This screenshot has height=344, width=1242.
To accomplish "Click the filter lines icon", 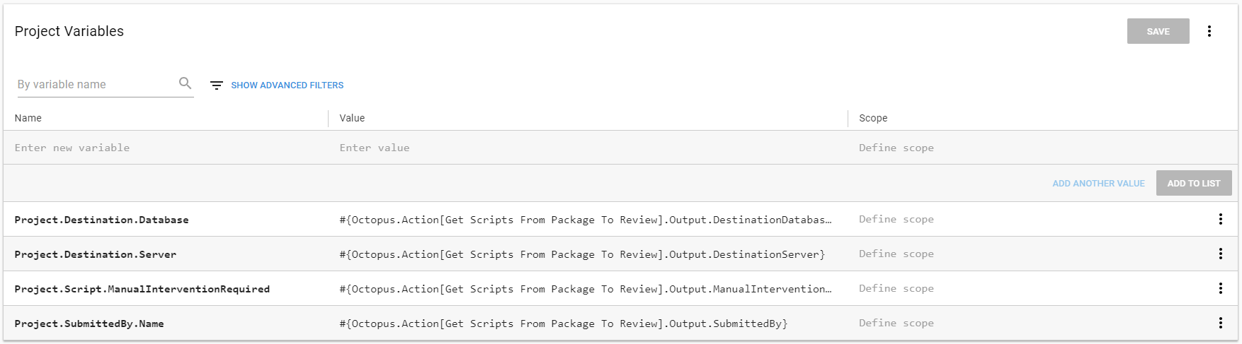I will [x=217, y=85].
